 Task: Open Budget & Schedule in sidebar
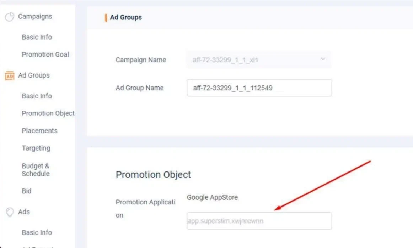coord(36,170)
